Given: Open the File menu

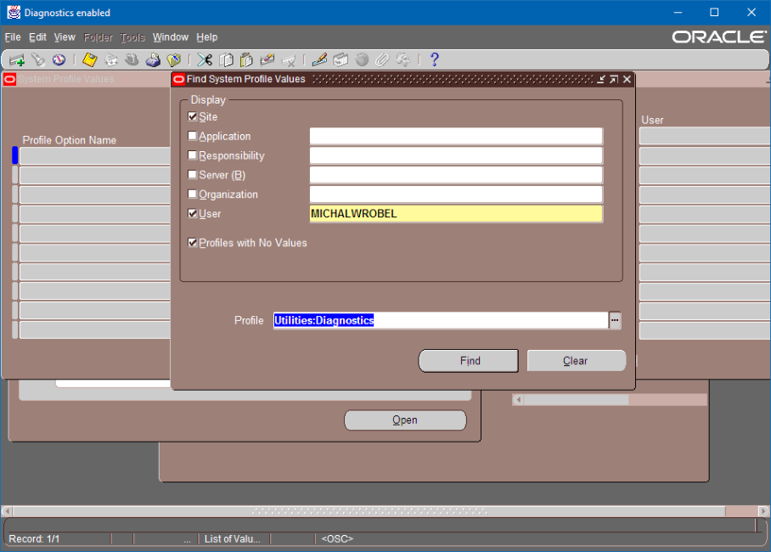Looking at the screenshot, I should [x=12, y=37].
